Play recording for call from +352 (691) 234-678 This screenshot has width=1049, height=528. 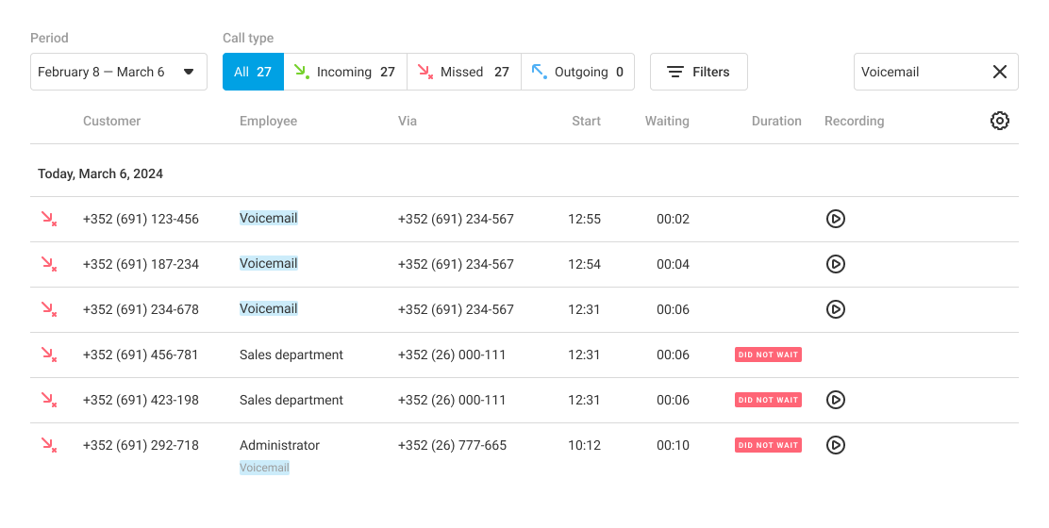[x=835, y=309]
